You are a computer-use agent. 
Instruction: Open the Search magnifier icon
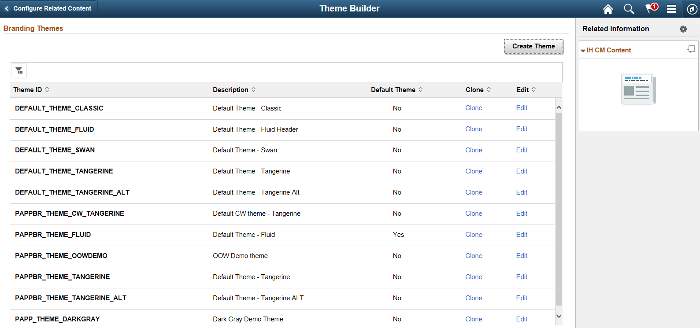click(x=629, y=9)
